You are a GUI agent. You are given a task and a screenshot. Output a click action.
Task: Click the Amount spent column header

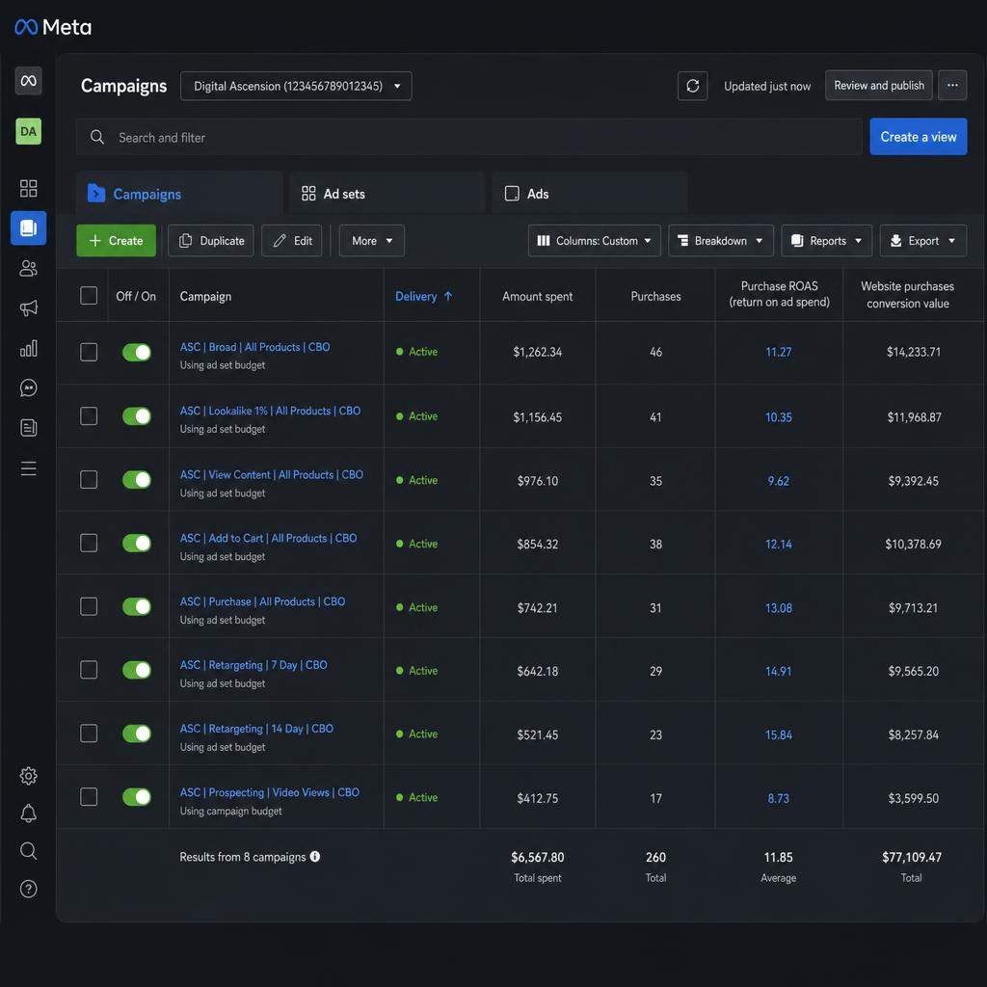(537, 296)
